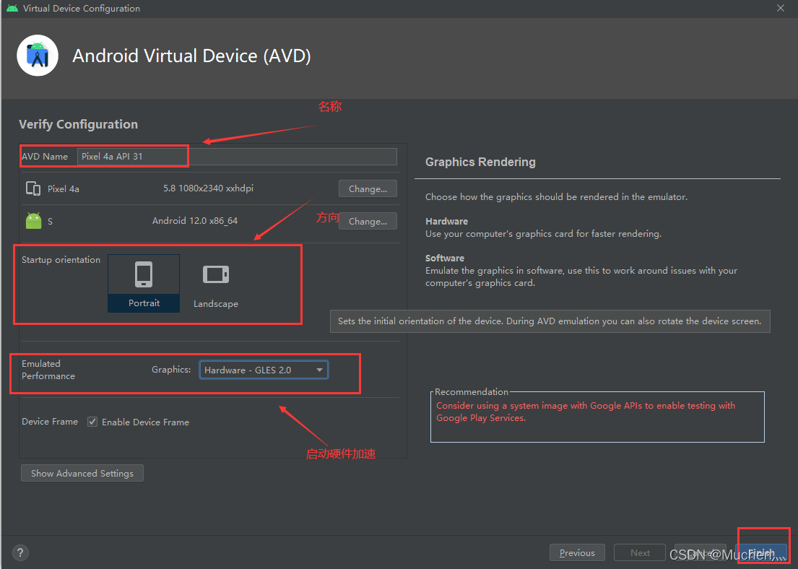Click the 'Android 12.0 x86_64' text
Screen dimensions: 798x569
tap(195, 221)
